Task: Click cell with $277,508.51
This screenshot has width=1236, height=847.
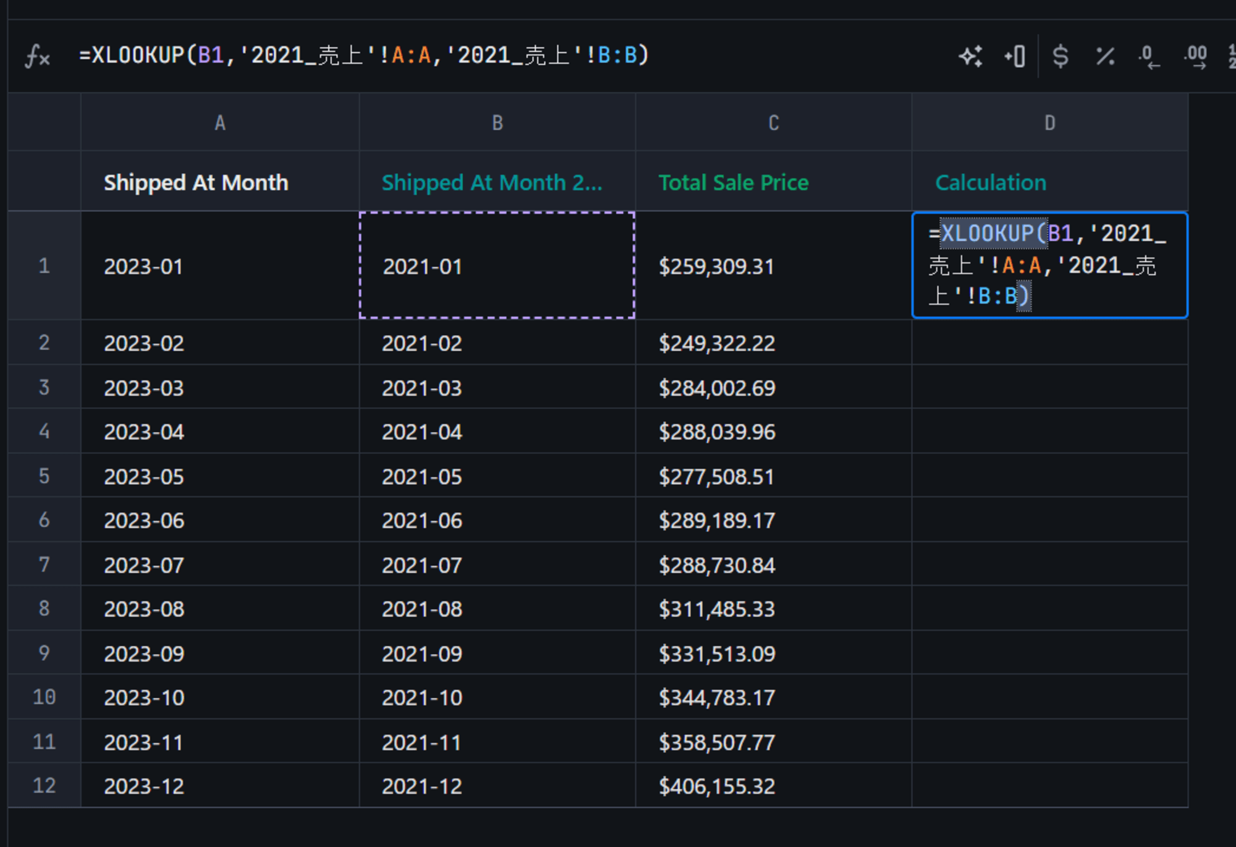Action: (x=774, y=476)
